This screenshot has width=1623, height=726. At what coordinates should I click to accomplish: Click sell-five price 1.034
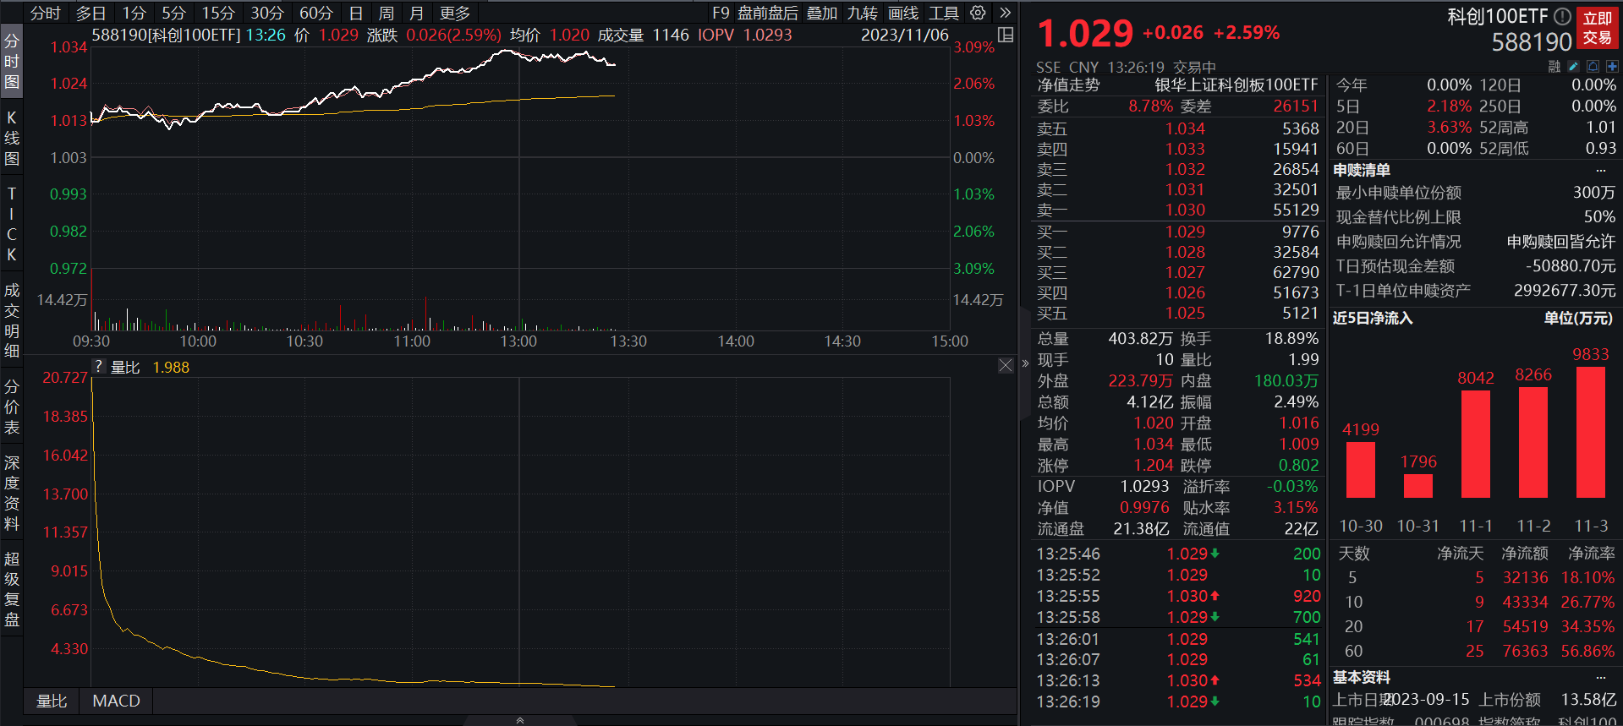(1185, 128)
